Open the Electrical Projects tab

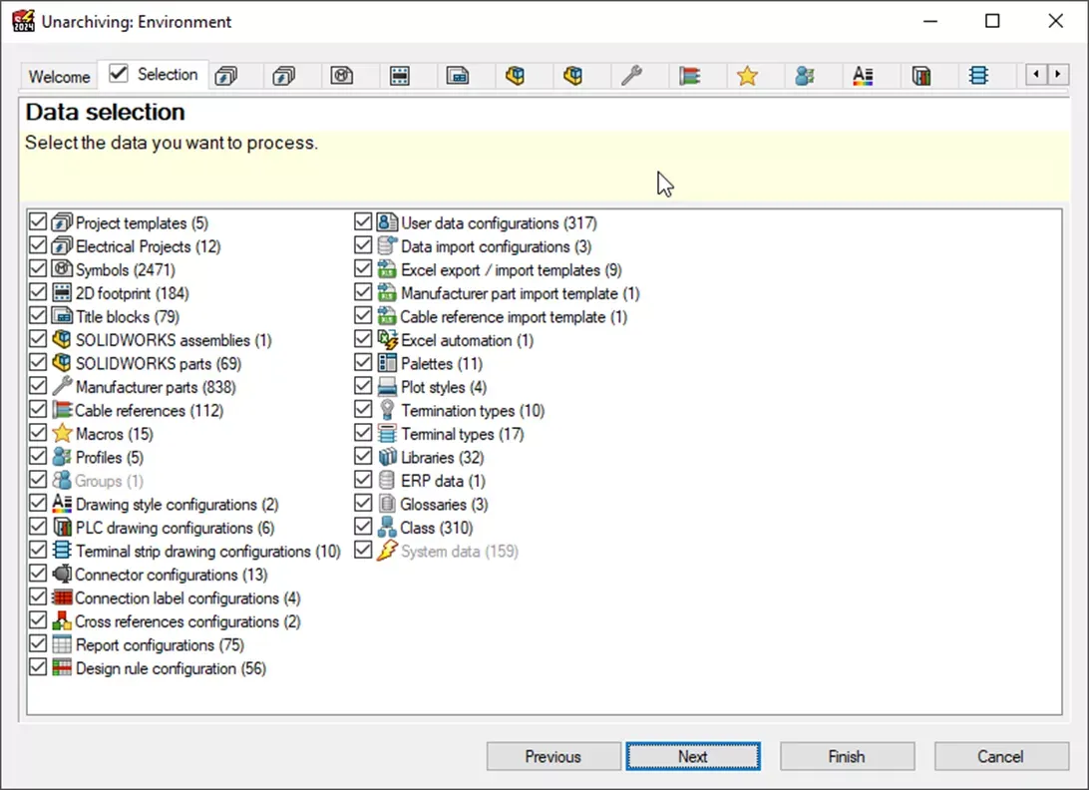[284, 75]
